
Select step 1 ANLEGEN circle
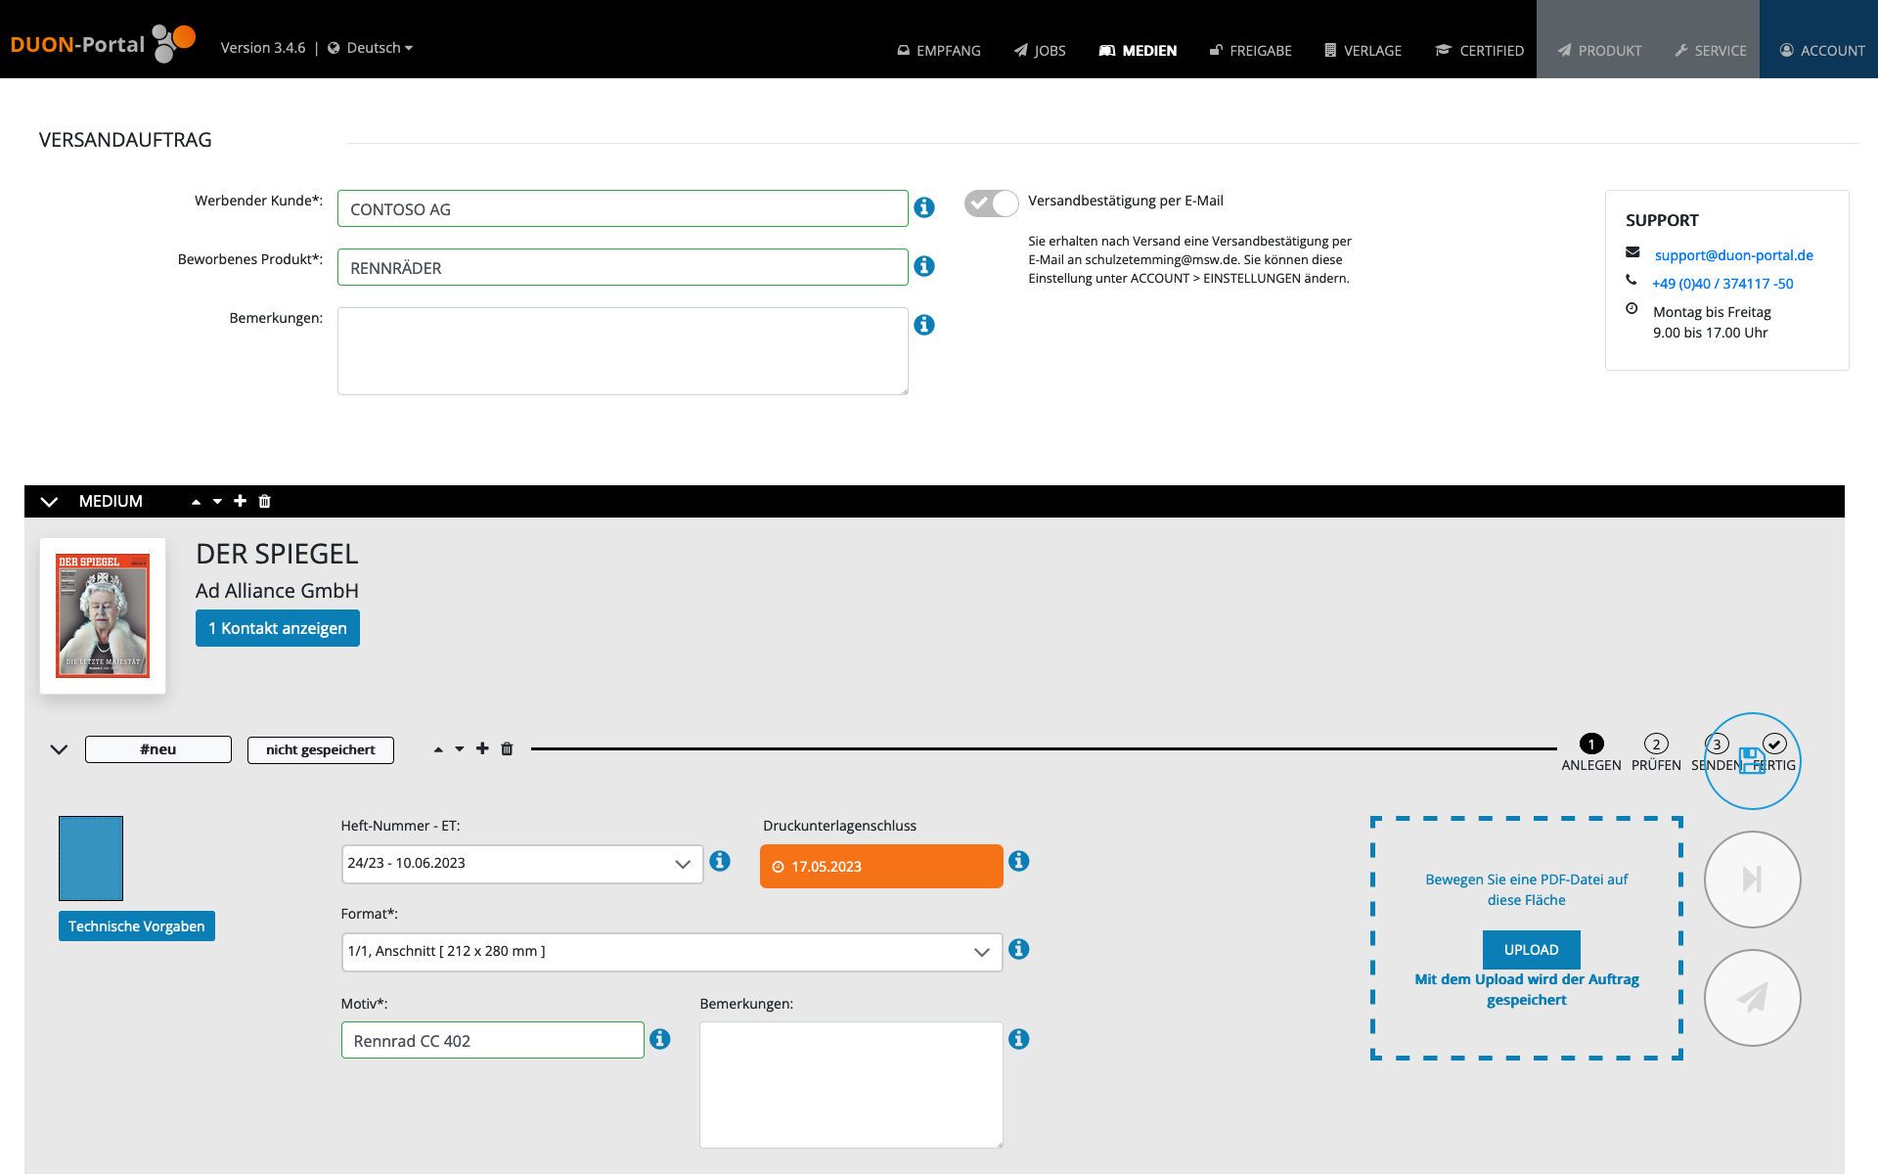click(1591, 745)
